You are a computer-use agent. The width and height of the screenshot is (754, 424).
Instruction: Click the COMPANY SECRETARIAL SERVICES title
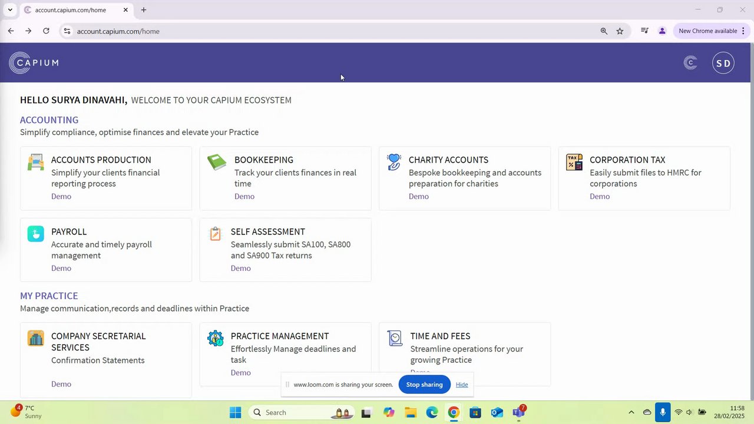[98, 342]
